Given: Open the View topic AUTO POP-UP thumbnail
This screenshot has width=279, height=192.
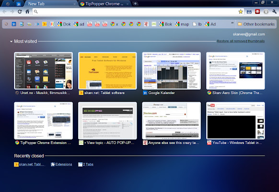Looking at the screenshot, I should pos(107,120).
